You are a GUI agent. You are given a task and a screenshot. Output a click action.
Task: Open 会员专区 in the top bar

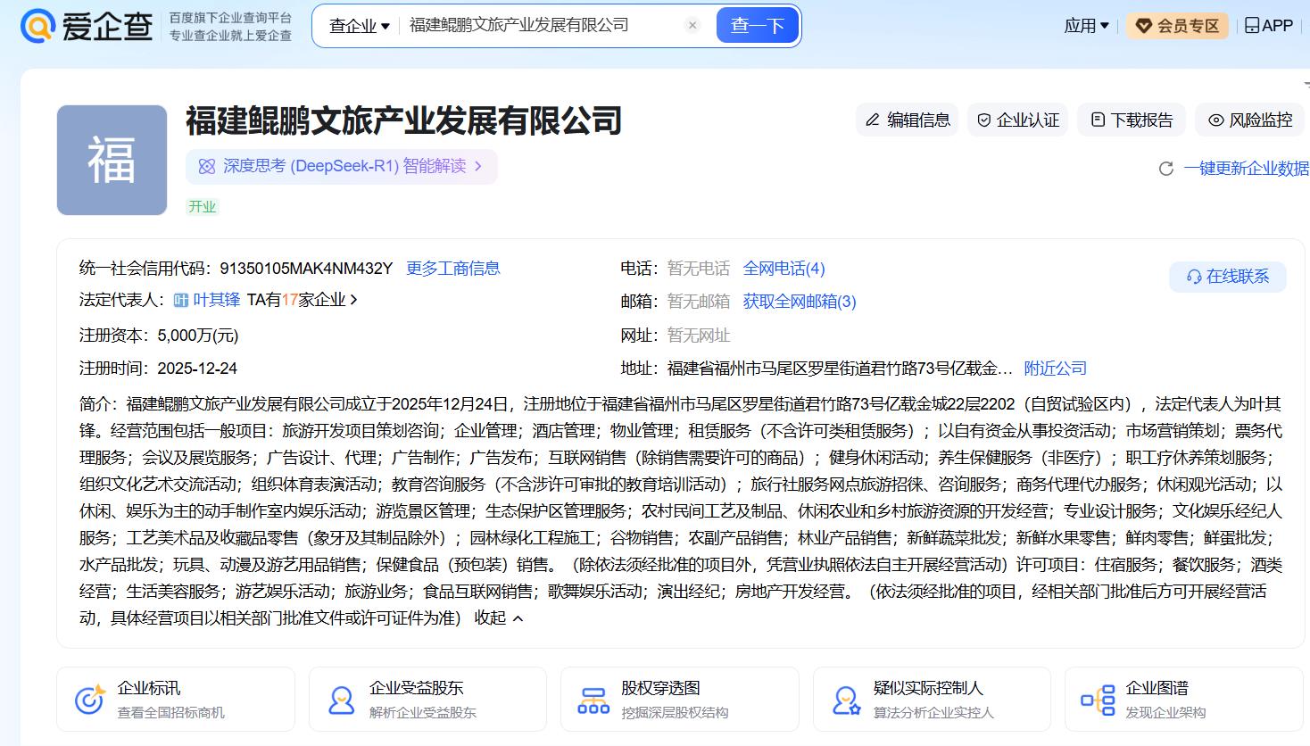1177,26
